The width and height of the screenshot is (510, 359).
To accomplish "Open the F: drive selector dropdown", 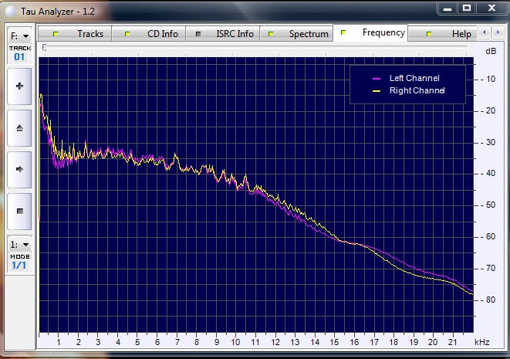I will [x=19, y=36].
